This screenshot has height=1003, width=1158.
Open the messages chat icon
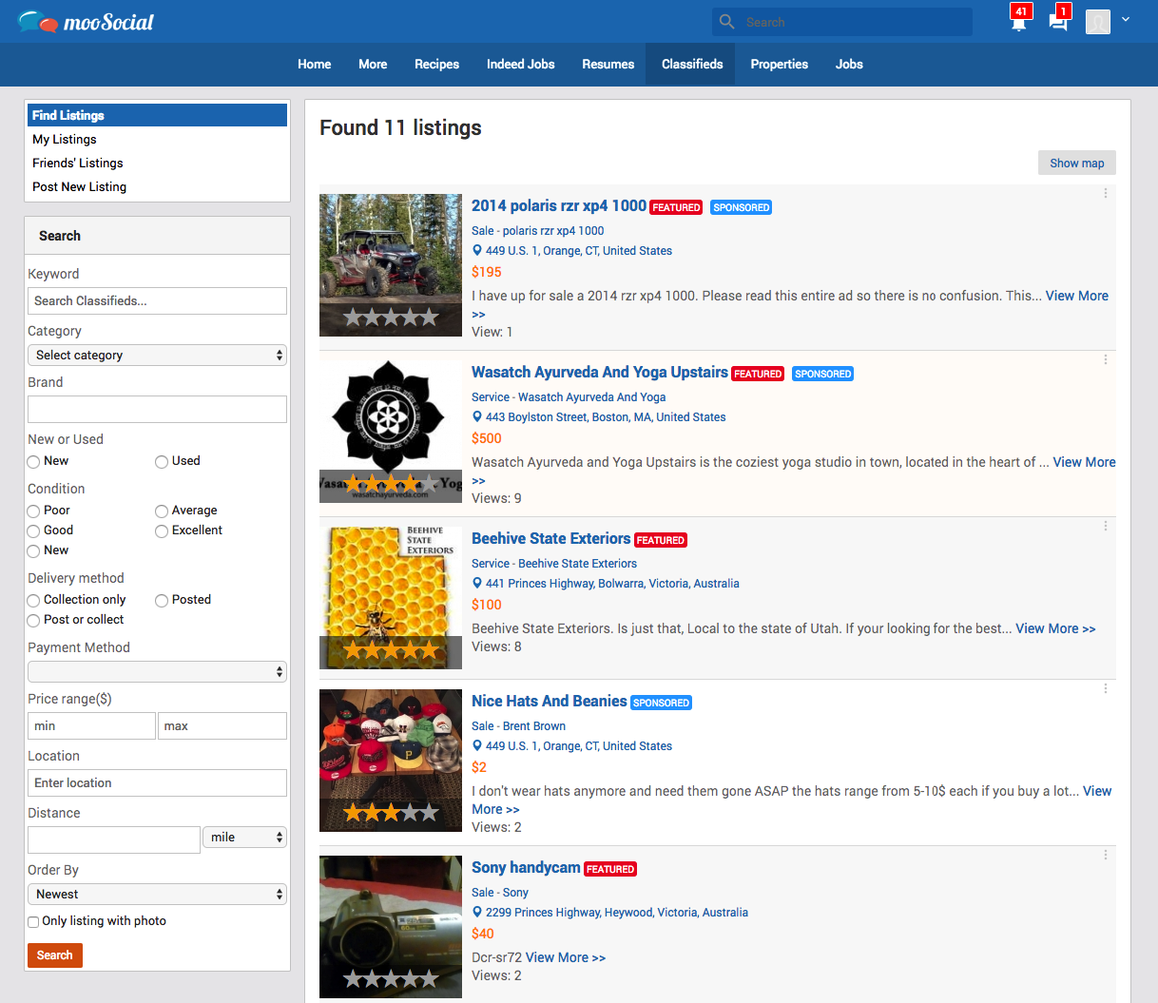click(1058, 22)
